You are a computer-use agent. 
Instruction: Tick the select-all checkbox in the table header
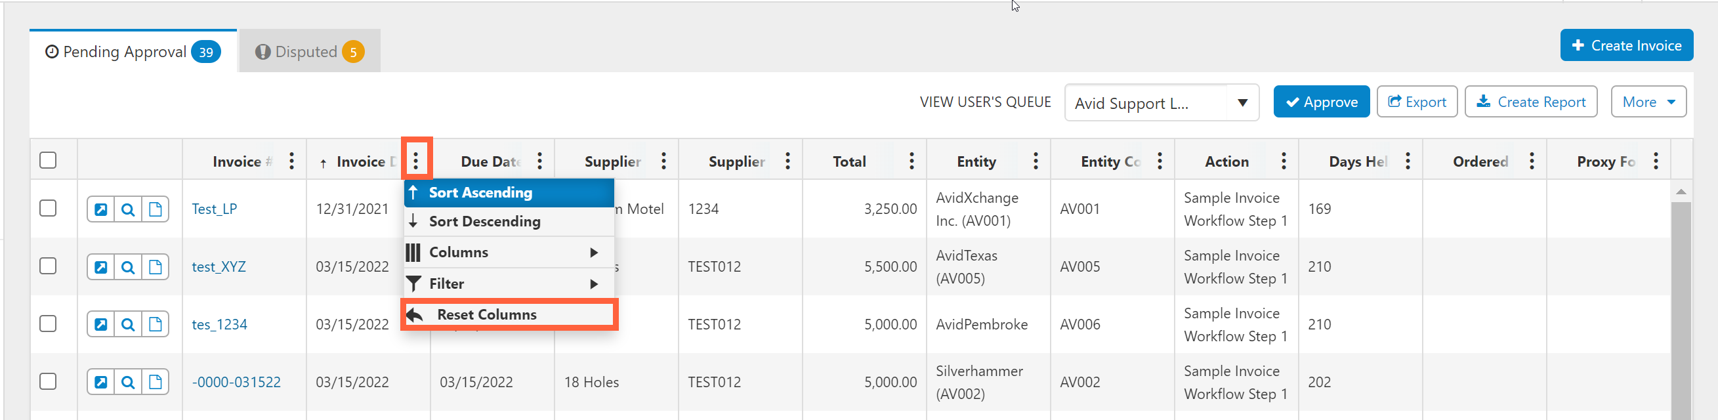click(48, 160)
